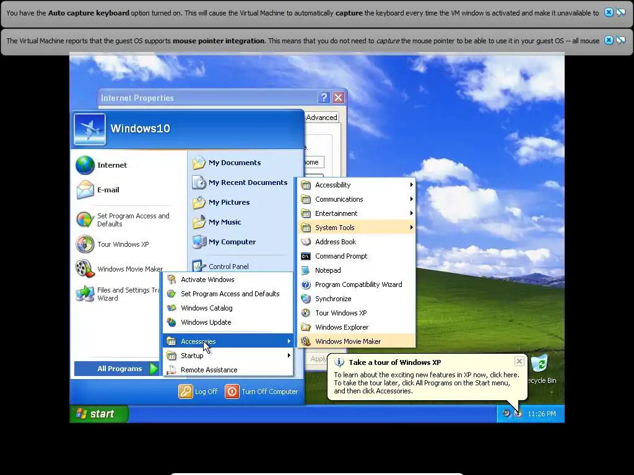This screenshot has height=475, width=634.
Task: Open Windows Catalog
Action: click(228, 308)
